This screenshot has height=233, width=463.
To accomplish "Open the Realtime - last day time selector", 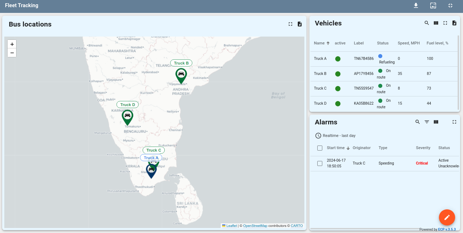I will pyautogui.click(x=335, y=135).
